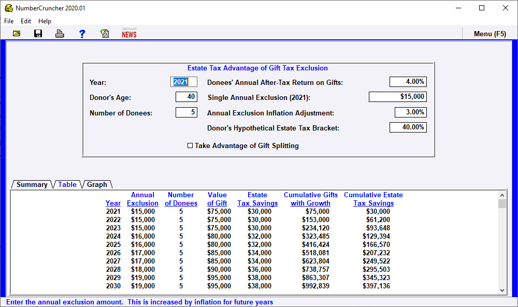Click the table vertical scrollbar thumb
Screen dimensions: 518x307
pyautogui.click(x=502, y=203)
